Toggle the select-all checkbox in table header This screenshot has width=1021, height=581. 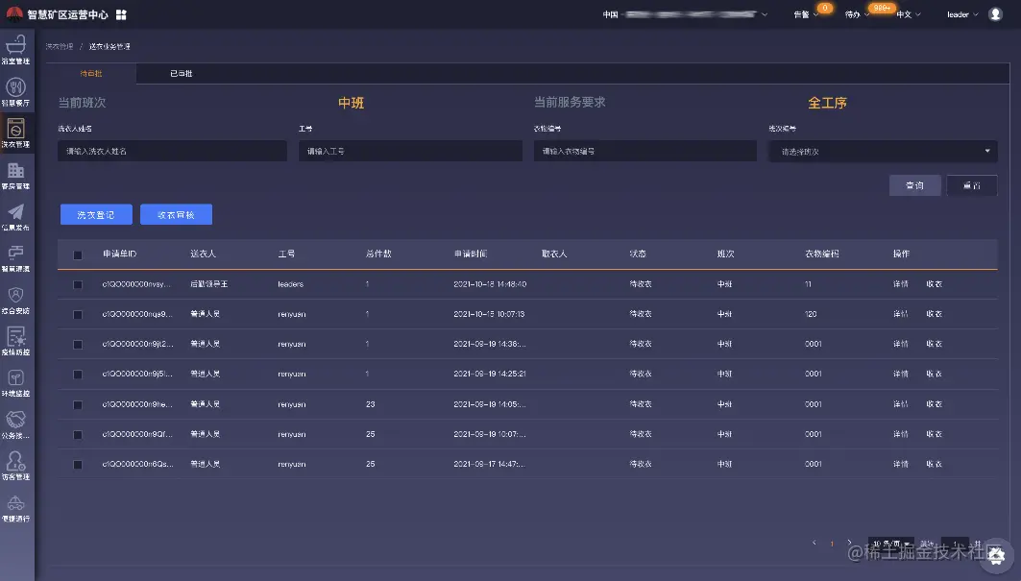78,254
